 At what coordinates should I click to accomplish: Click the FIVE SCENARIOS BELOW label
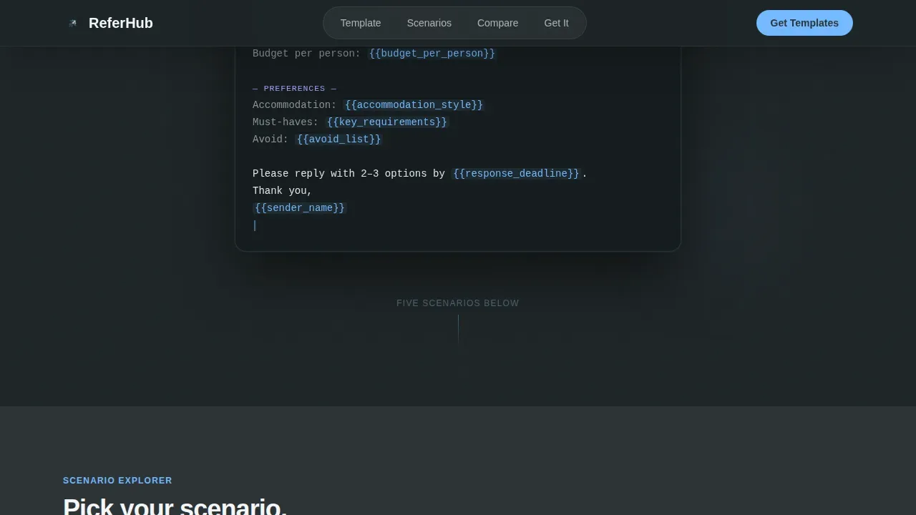[458, 303]
